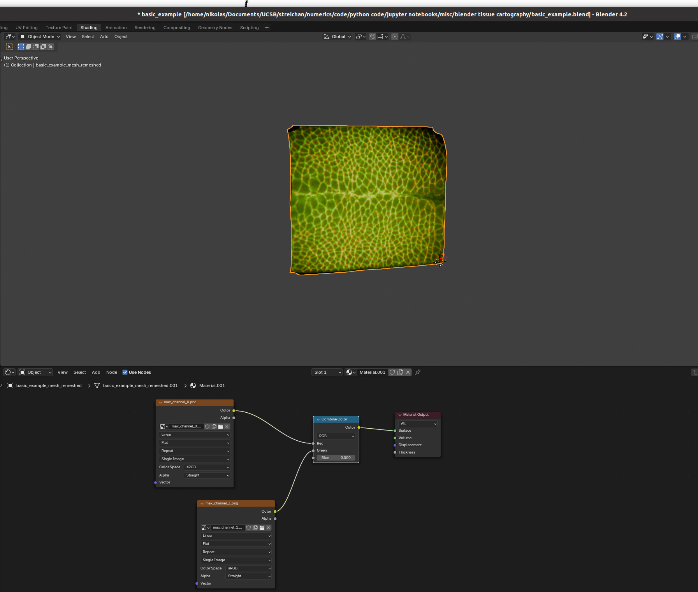Open Color Space dropdown on max_channel_0 node
Viewport: 698px width, 592px height.
[x=207, y=467]
